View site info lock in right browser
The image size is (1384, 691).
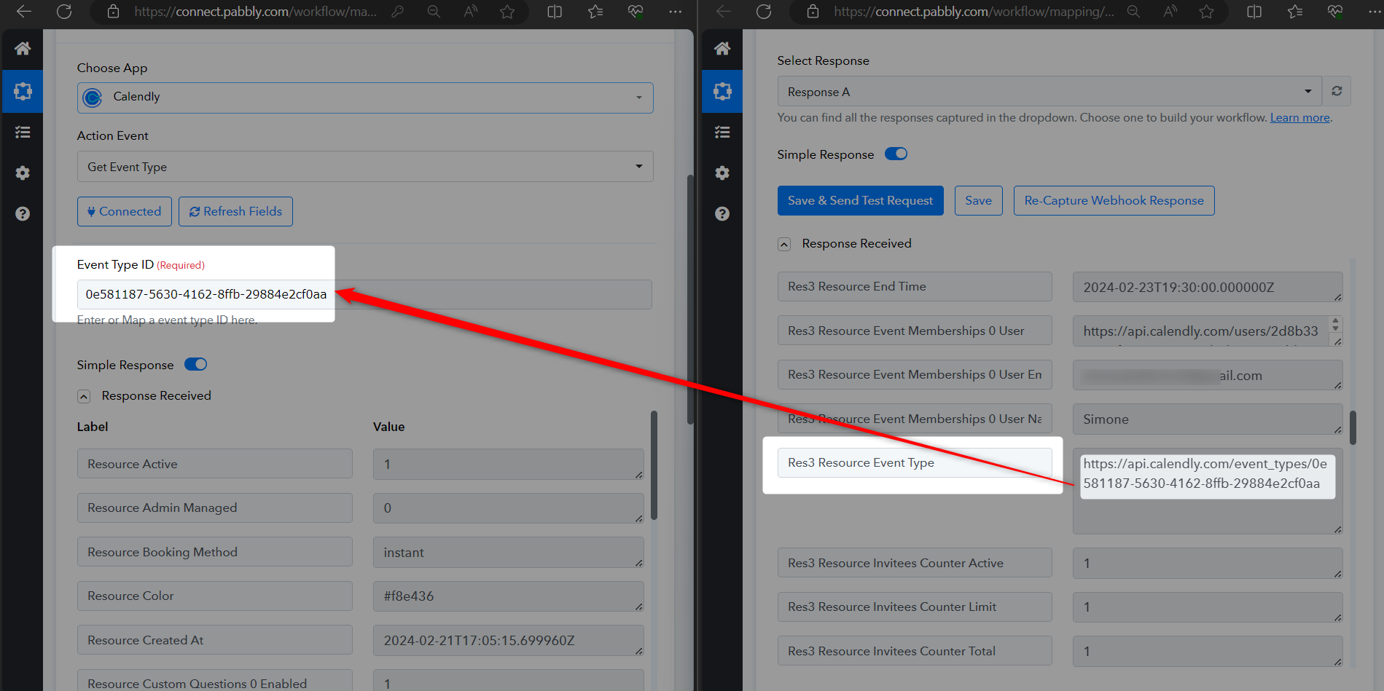click(x=813, y=12)
